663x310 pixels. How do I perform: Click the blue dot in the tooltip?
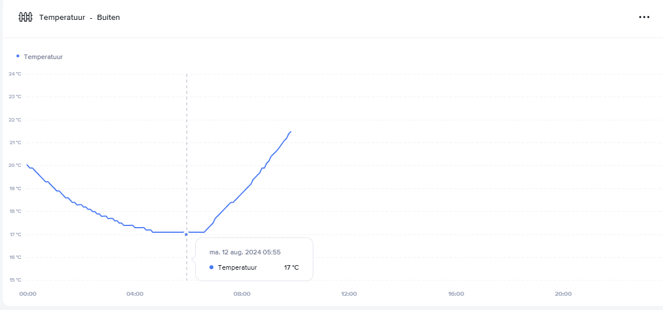pyautogui.click(x=211, y=267)
